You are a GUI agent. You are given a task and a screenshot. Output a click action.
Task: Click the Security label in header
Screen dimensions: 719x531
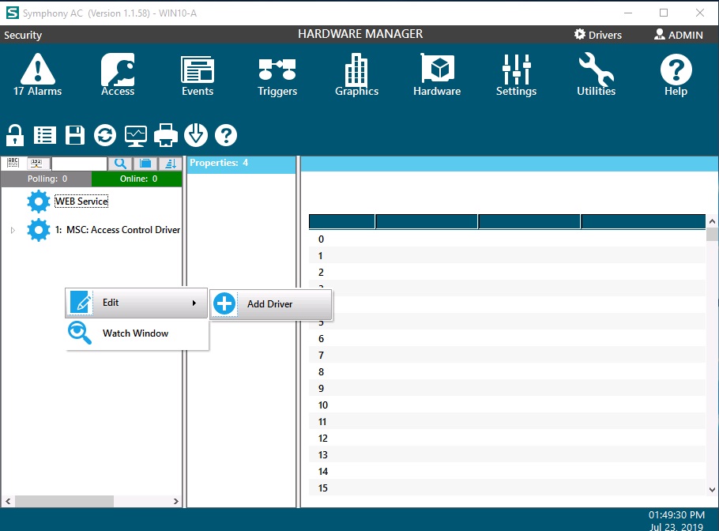tap(23, 36)
